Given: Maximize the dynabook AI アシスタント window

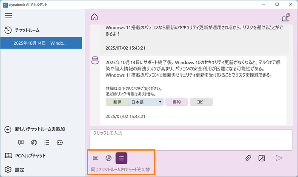Looking at the screenshot, I should pyautogui.click(x=277, y=4).
